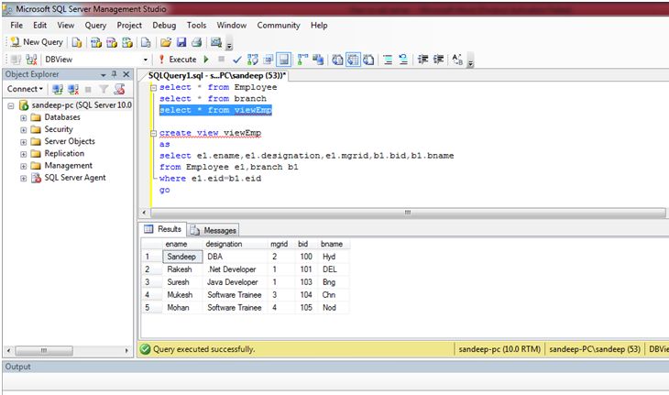Viewport: 669px width, 395px height.
Task: Uncomment the selected lines
Action: pyautogui.click(x=403, y=60)
